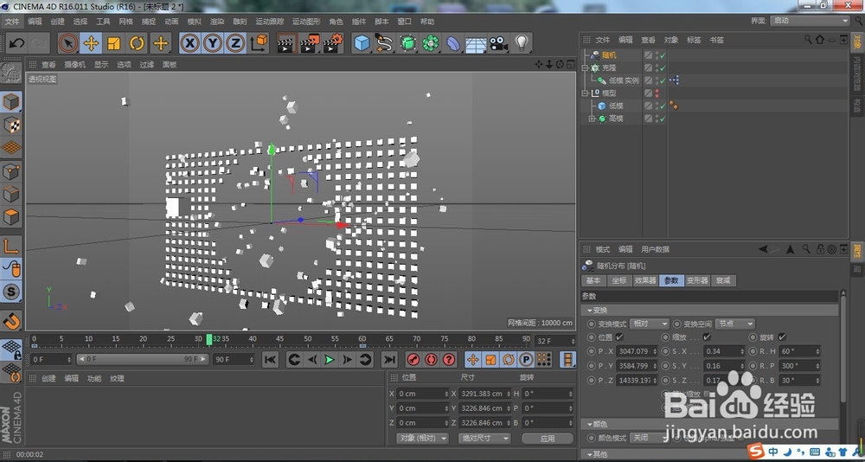Enable Polygons mode orange cube
Image resolution: width=865 pixels, height=462 pixels.
[x=11, y=216]
